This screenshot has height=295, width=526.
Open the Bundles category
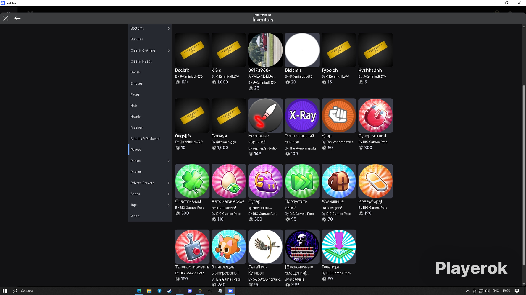(150, 39)
